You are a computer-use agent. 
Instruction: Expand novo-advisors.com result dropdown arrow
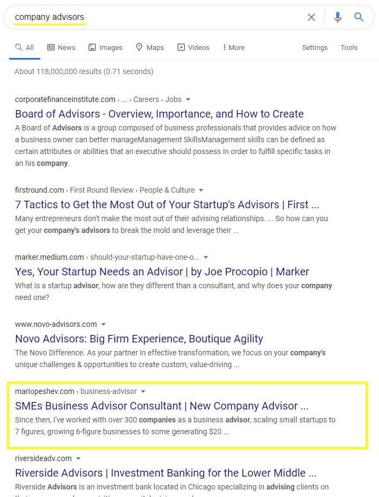[x=103, y=324]
